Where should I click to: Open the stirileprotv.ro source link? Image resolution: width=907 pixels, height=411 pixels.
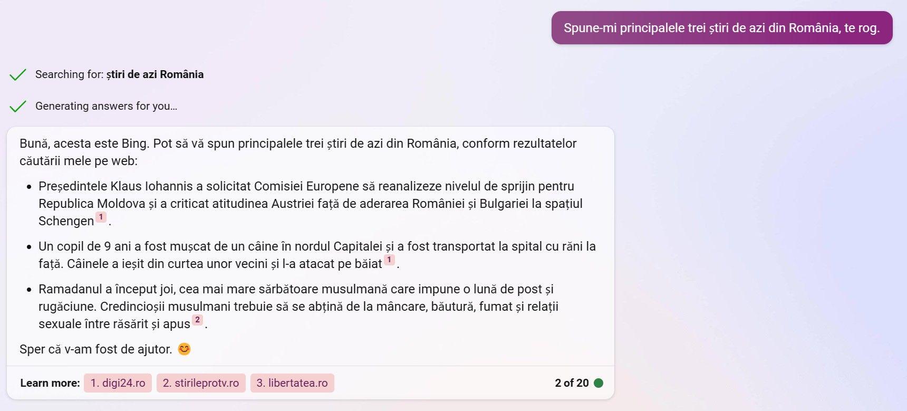point(200,383)
